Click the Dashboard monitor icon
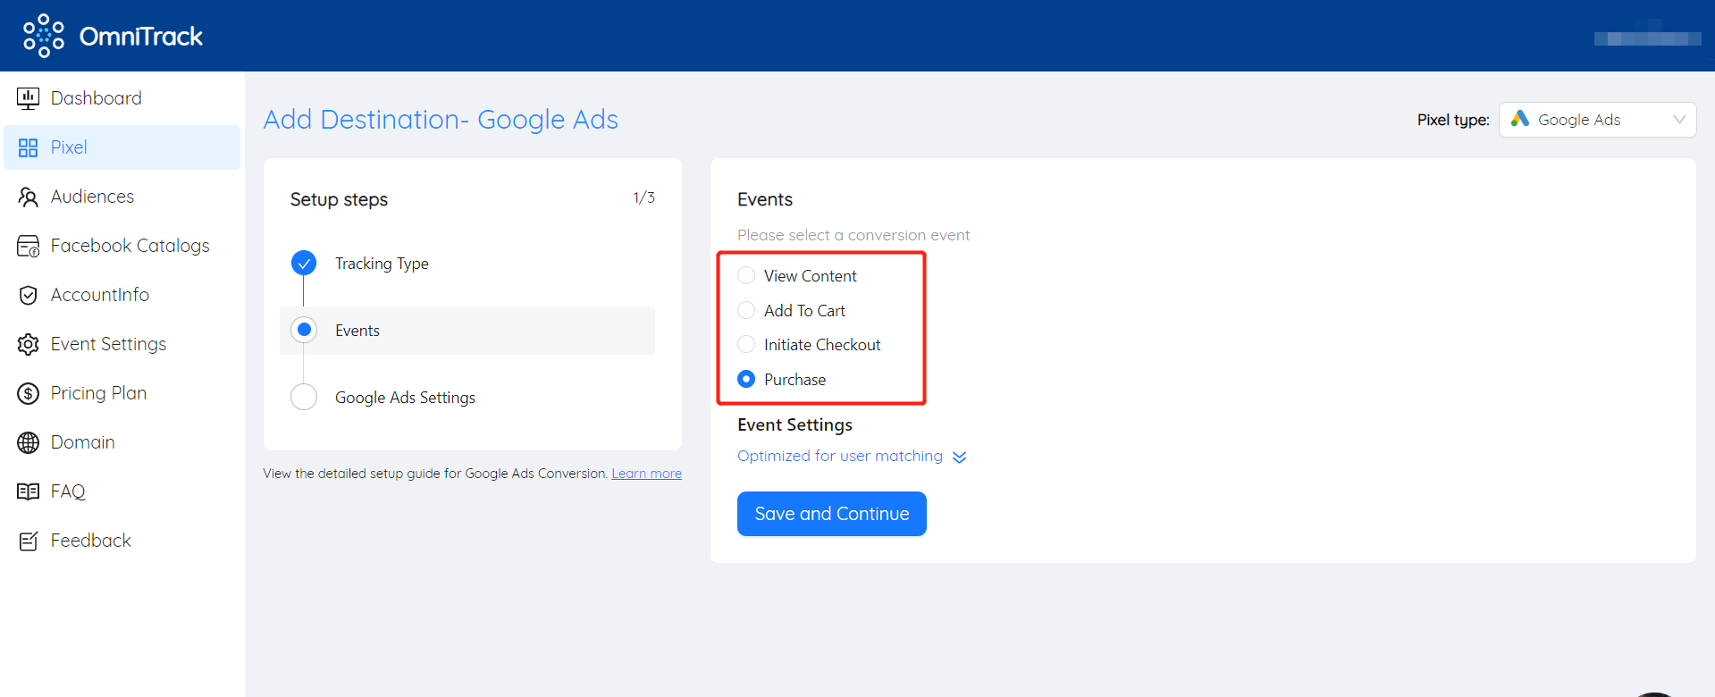The height and width of the screenshot is (697, 1715). [29, 98]
